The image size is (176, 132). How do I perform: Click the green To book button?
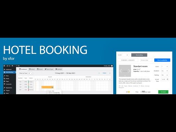point(163,92)
